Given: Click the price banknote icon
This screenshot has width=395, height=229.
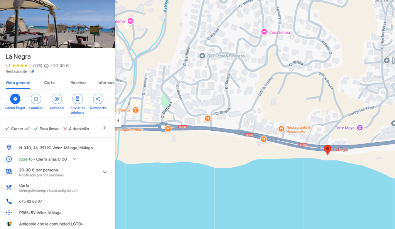Looking at the screenshot, I should pyautogui.click(x=9, y=172).
